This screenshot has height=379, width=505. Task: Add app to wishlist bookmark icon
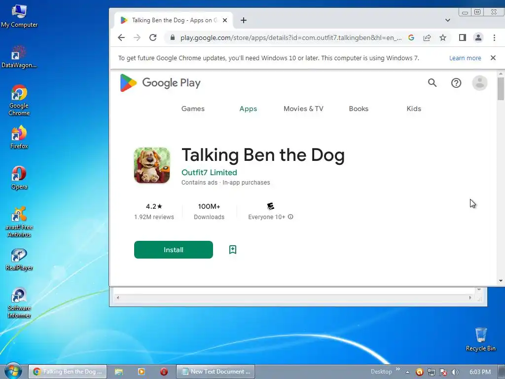click(x=233, y=249)
